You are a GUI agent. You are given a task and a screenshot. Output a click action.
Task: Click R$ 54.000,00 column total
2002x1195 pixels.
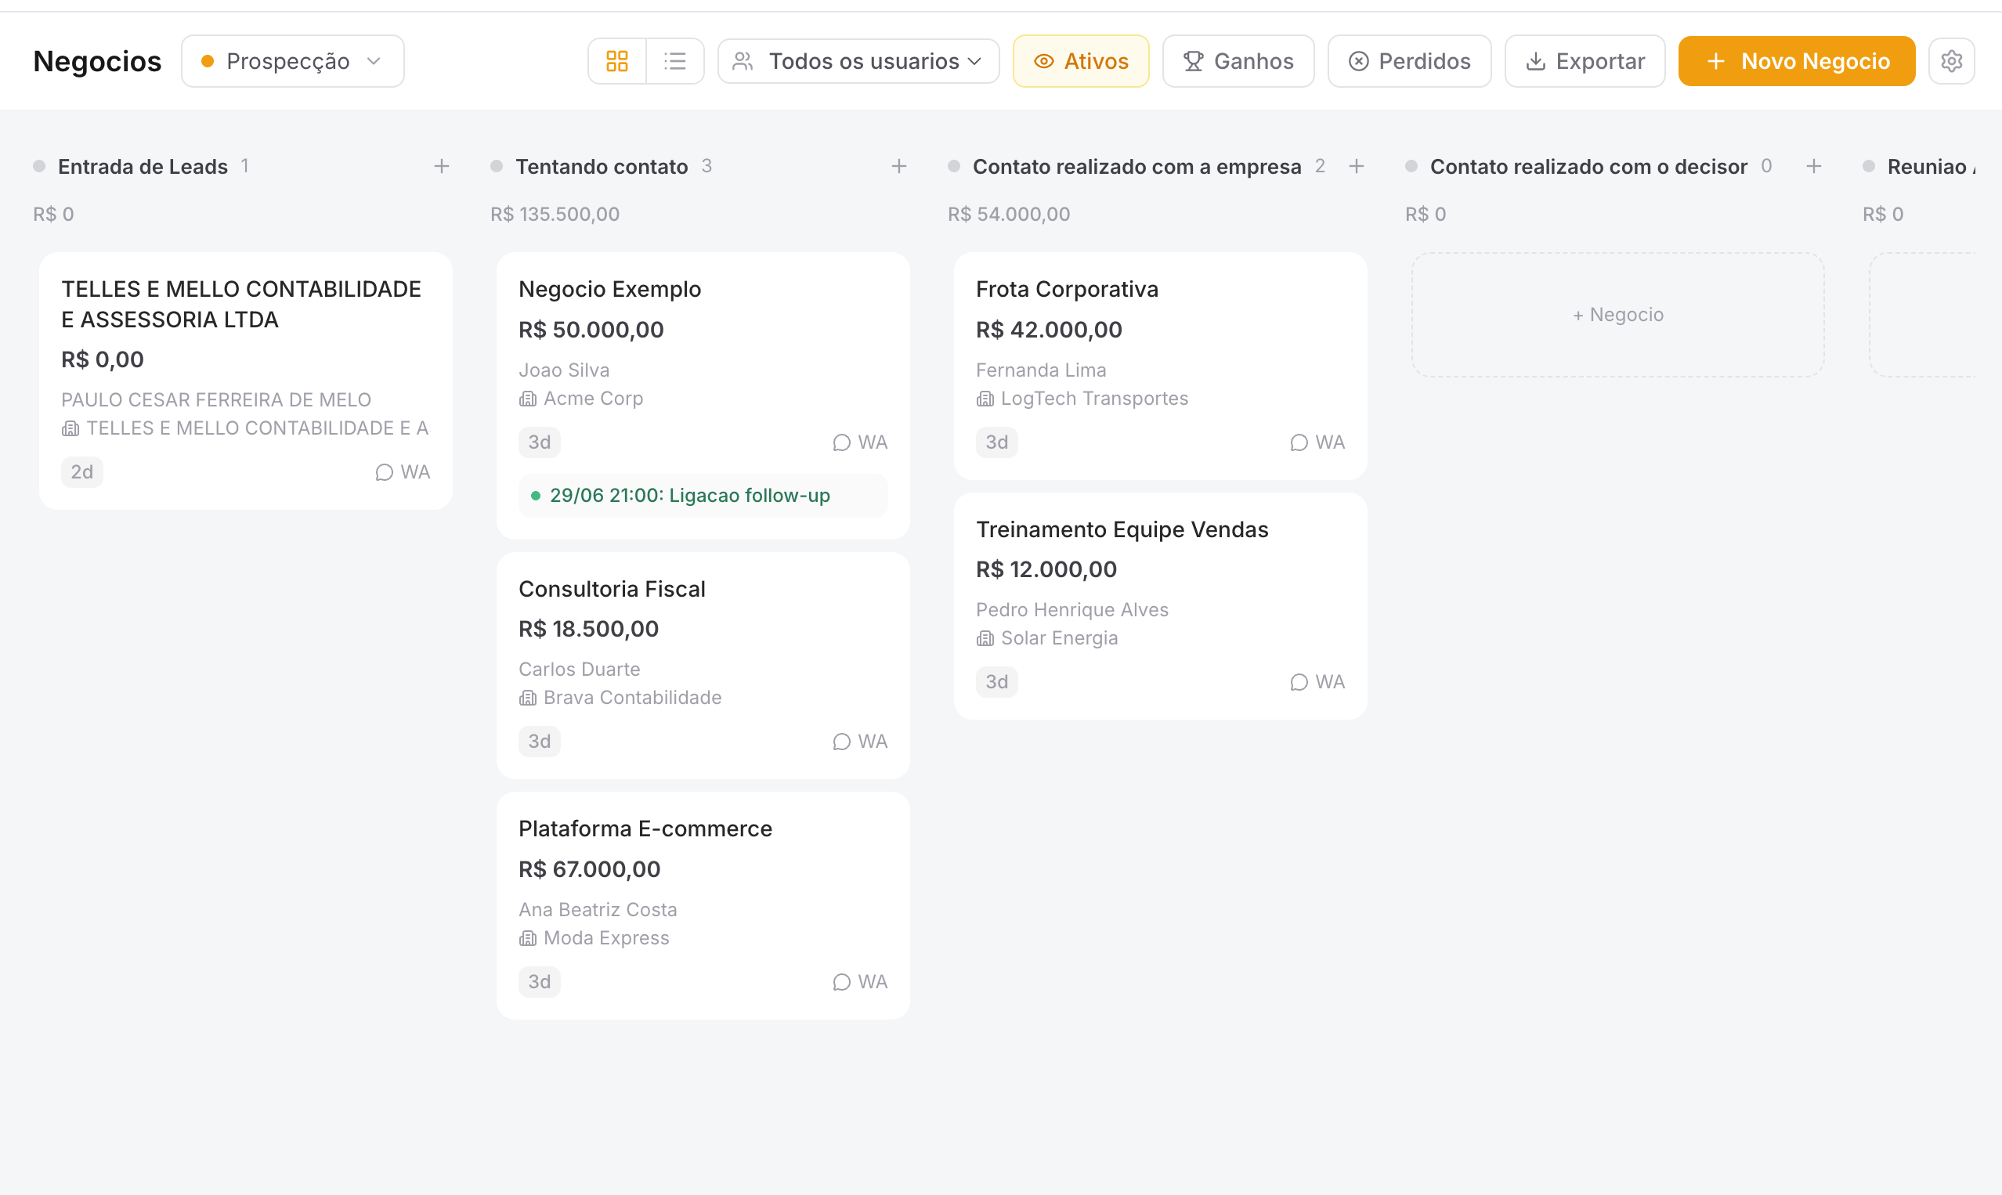tap(1009, 215)
